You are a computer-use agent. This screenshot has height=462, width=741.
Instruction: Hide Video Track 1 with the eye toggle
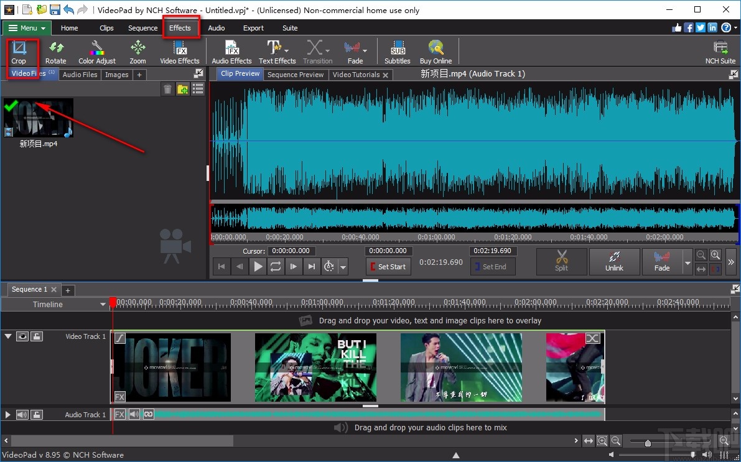(22, 336)
